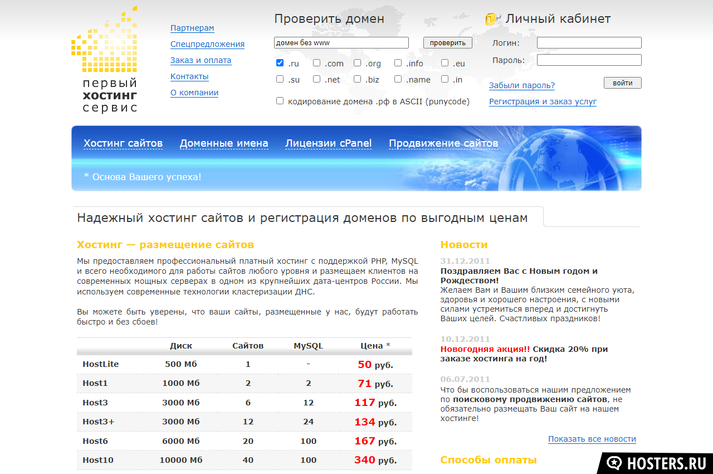The width and height of the screenshot is (713, 474).
Task: Click Показать все новости link
Action: tap(592, 439)
